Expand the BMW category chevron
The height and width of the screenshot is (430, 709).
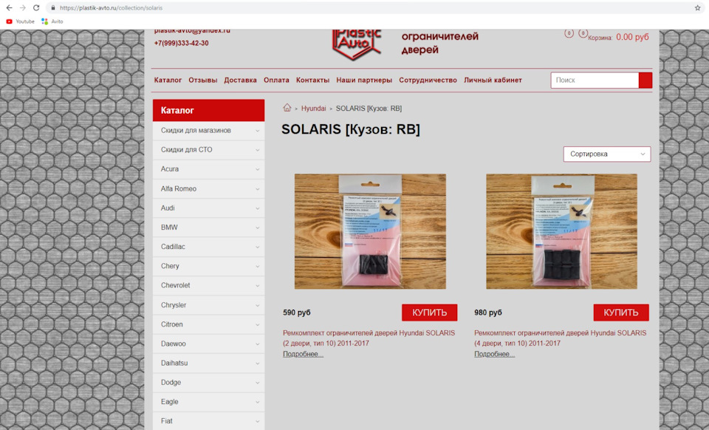click(x=257, y=228)
